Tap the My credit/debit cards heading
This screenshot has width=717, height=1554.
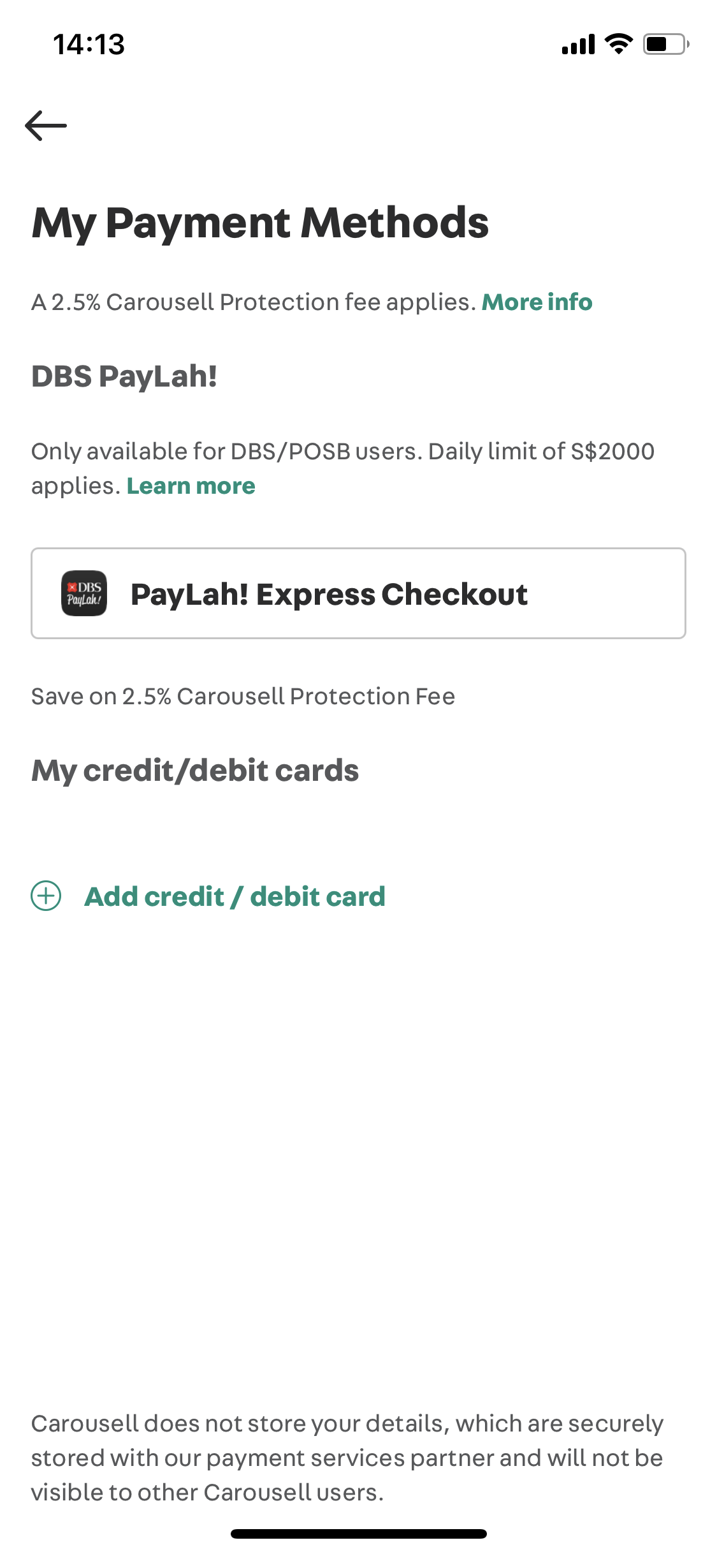195,771
